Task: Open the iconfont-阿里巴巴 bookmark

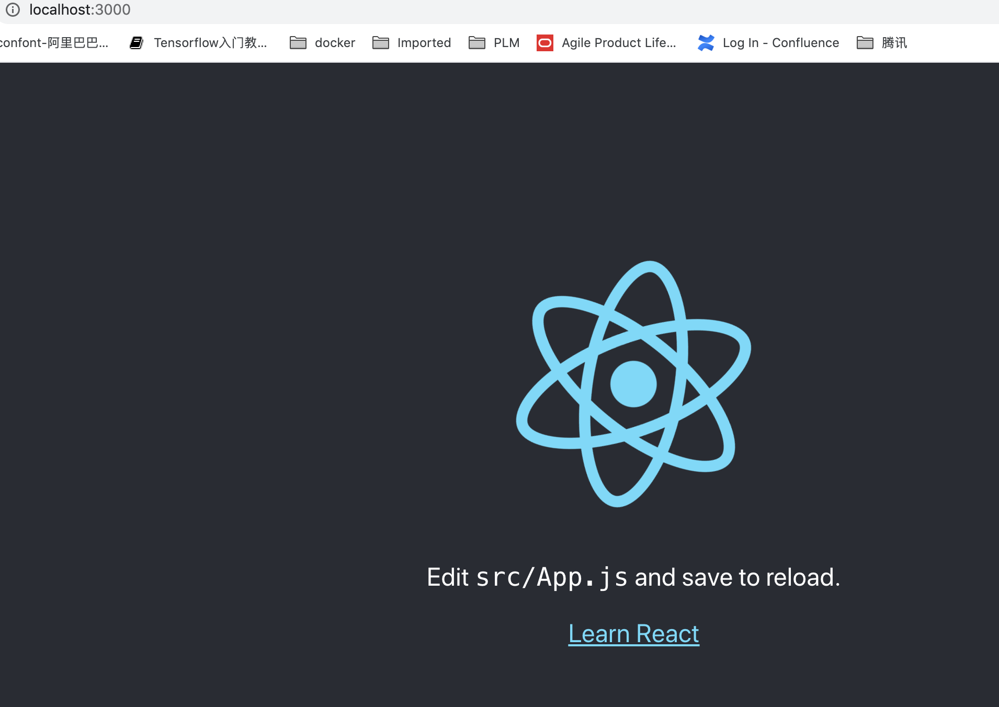Action: click(x=54, y=43)
